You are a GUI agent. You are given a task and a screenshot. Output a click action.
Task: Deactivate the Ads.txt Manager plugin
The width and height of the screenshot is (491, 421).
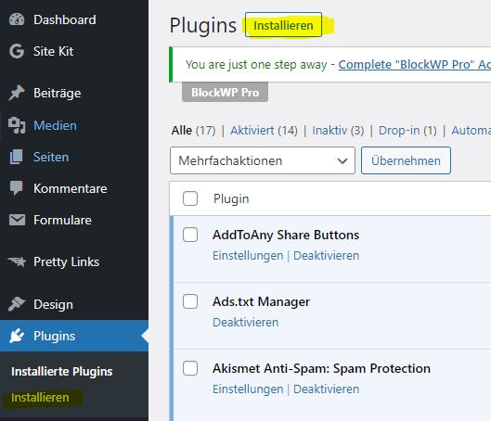click(245, 322)
